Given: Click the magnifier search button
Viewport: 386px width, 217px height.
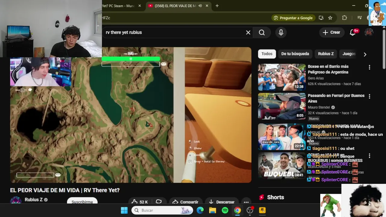Looking at the screenshot, I should pos(262,33).
